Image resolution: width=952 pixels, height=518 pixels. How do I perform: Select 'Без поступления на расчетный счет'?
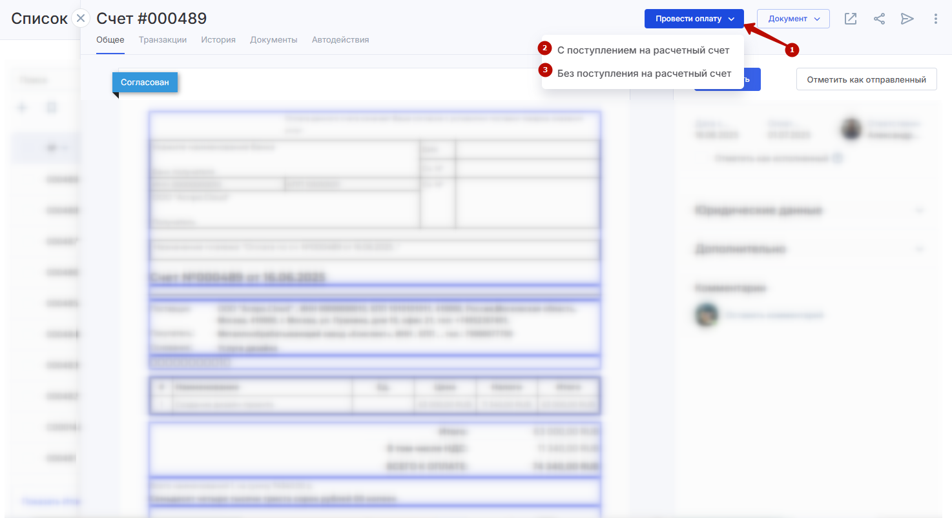[644, 74]
